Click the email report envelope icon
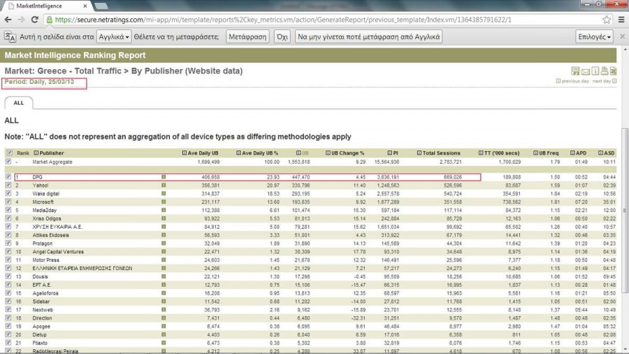Viewport: 629px width, 354px height. point(585,71)
